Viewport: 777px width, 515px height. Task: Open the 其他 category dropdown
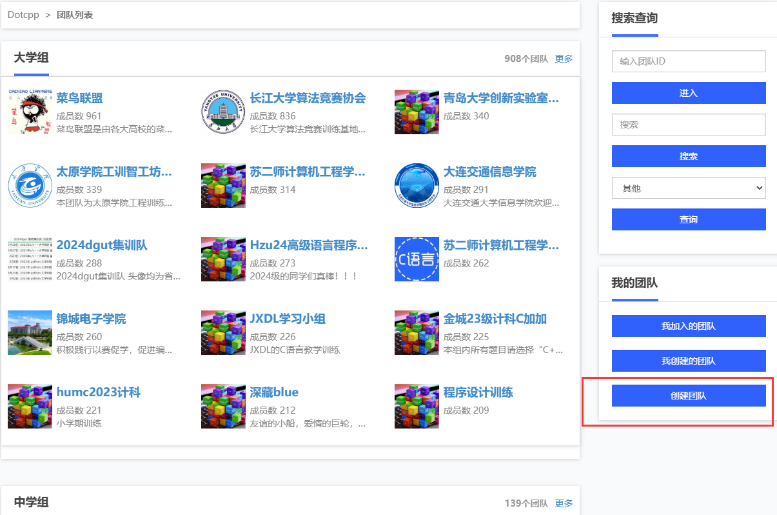689,188
